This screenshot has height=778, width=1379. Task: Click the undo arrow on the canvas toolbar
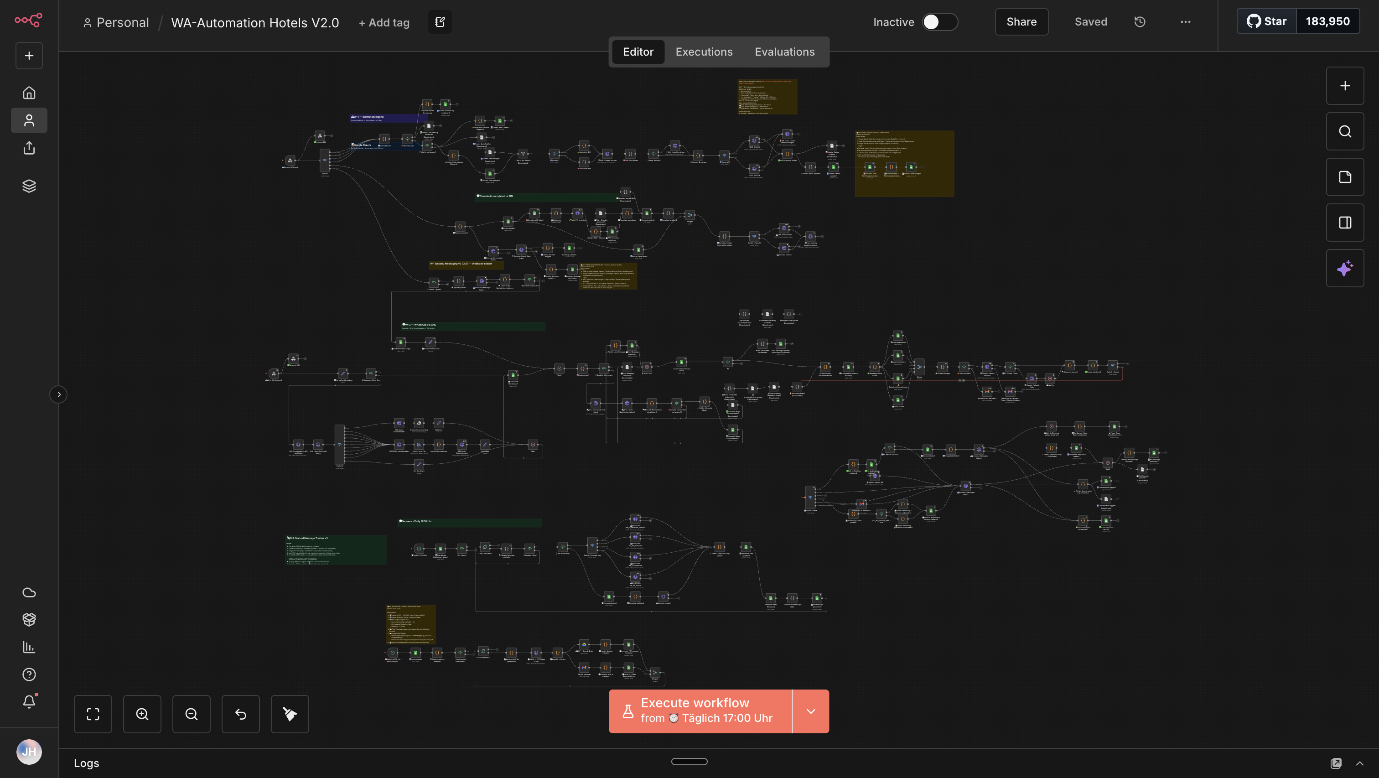[240, 714]
